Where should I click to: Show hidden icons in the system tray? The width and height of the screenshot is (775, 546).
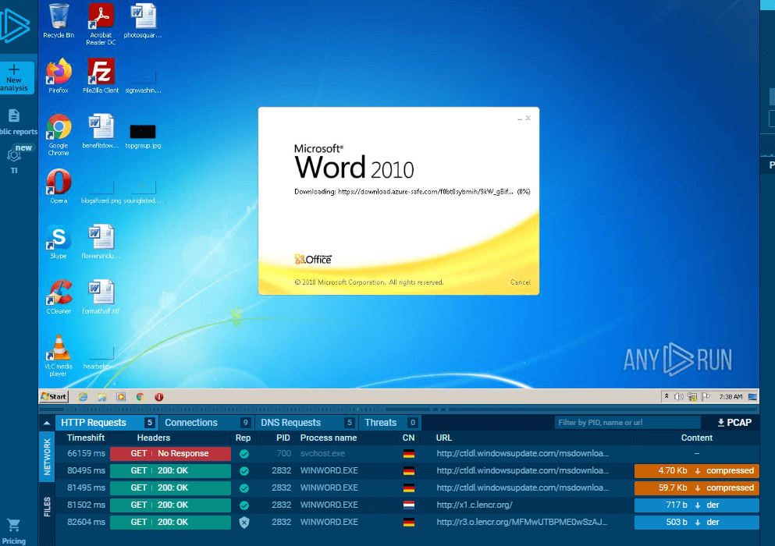coord(667,396)
